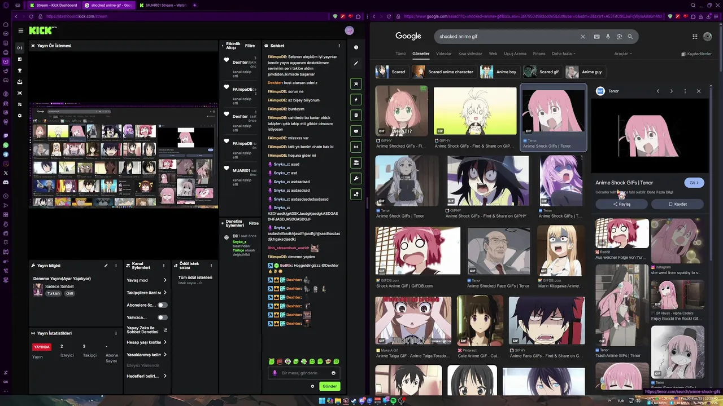Click the Git button for Tenor
723x406 pixels.
pos(694,183)
